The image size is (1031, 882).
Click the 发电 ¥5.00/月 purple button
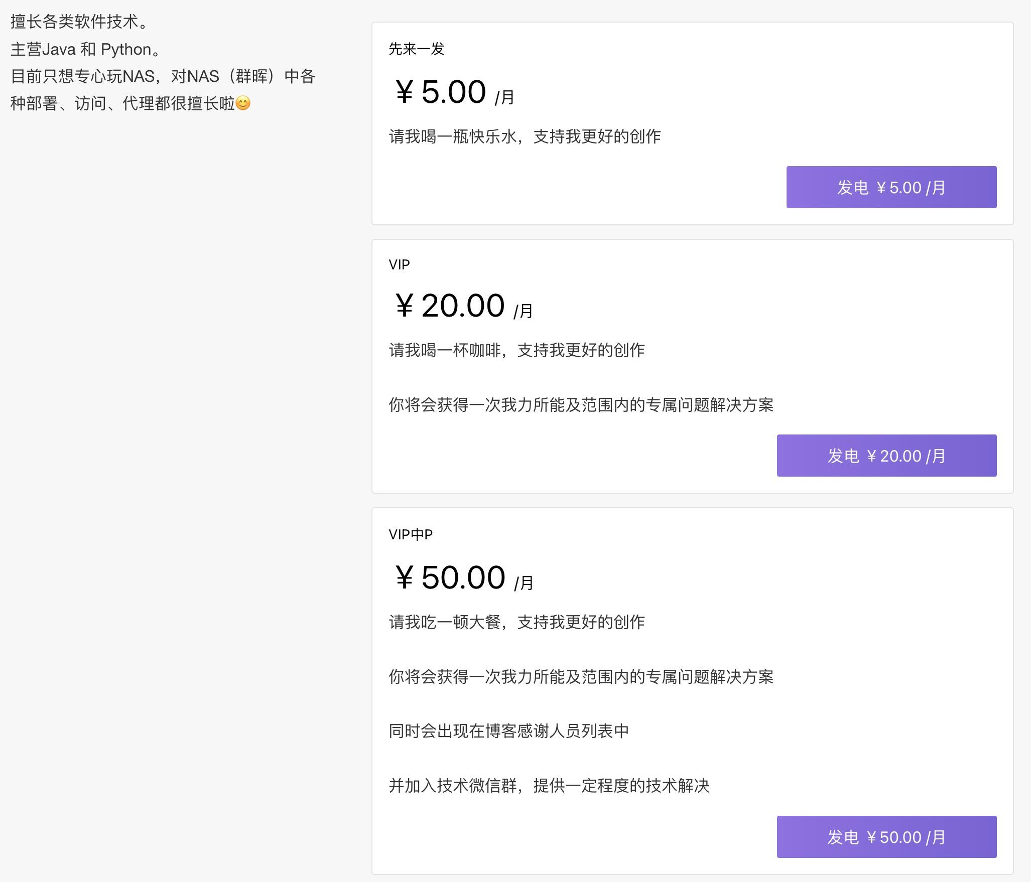(x=891, y=187)
